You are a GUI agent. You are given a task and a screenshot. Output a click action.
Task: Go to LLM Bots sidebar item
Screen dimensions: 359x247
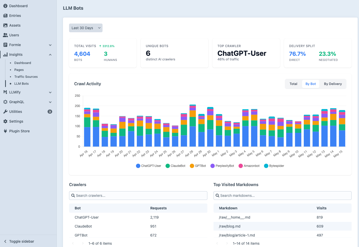click(21, 83)
